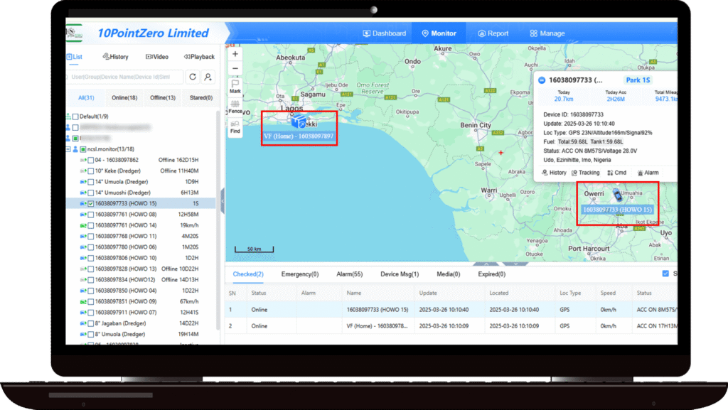This screenshot has width=728, height=410.
Task: Open the Emergency(0) bottom tab
Action: coord(300,274)
